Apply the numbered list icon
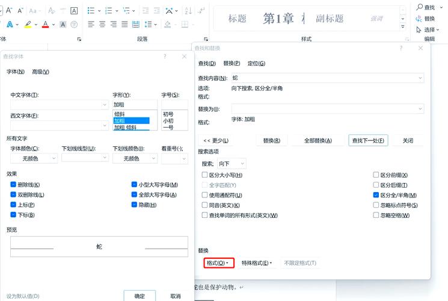This screenshot has height=301, width=448. (109, 11)
